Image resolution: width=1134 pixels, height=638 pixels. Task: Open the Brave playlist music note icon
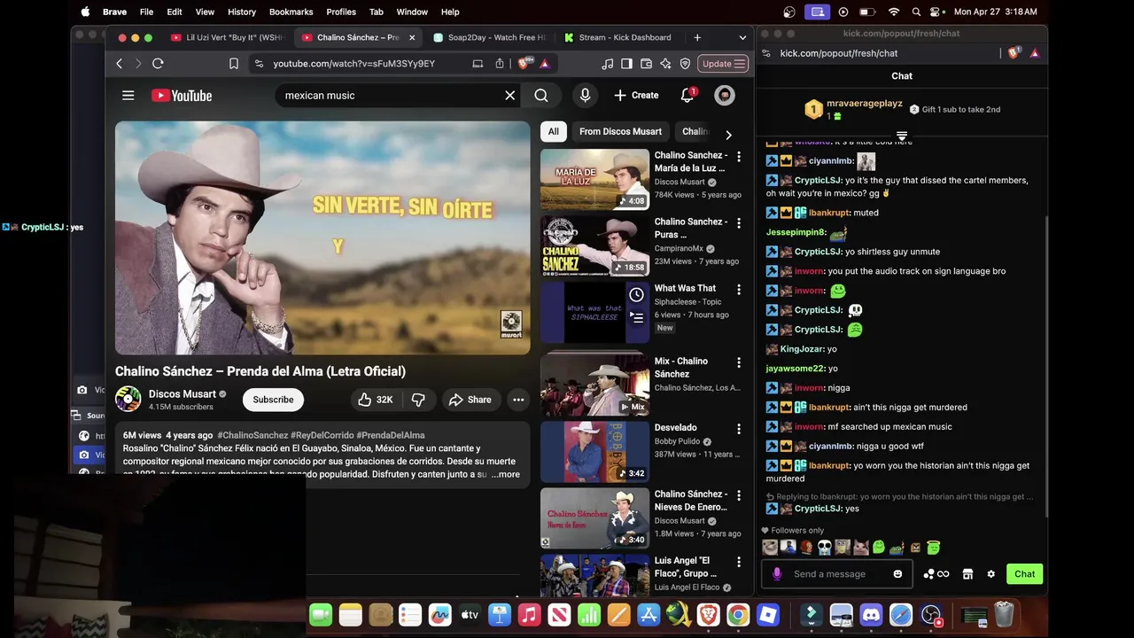(x=607, y=64)
